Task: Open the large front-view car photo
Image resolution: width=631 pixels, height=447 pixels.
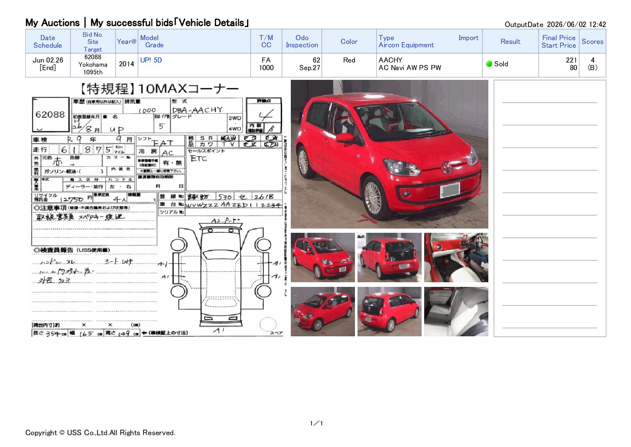Action: click(389, 154)
